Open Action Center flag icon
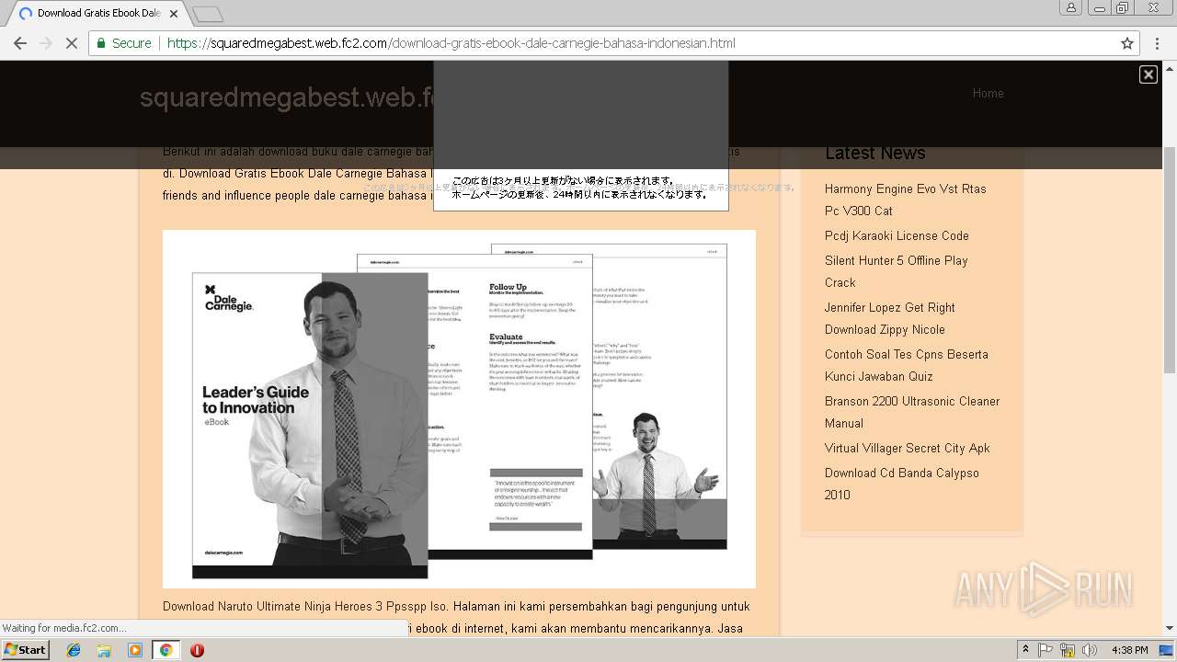The image size is (1177, 662). [x=1046, y=650]
